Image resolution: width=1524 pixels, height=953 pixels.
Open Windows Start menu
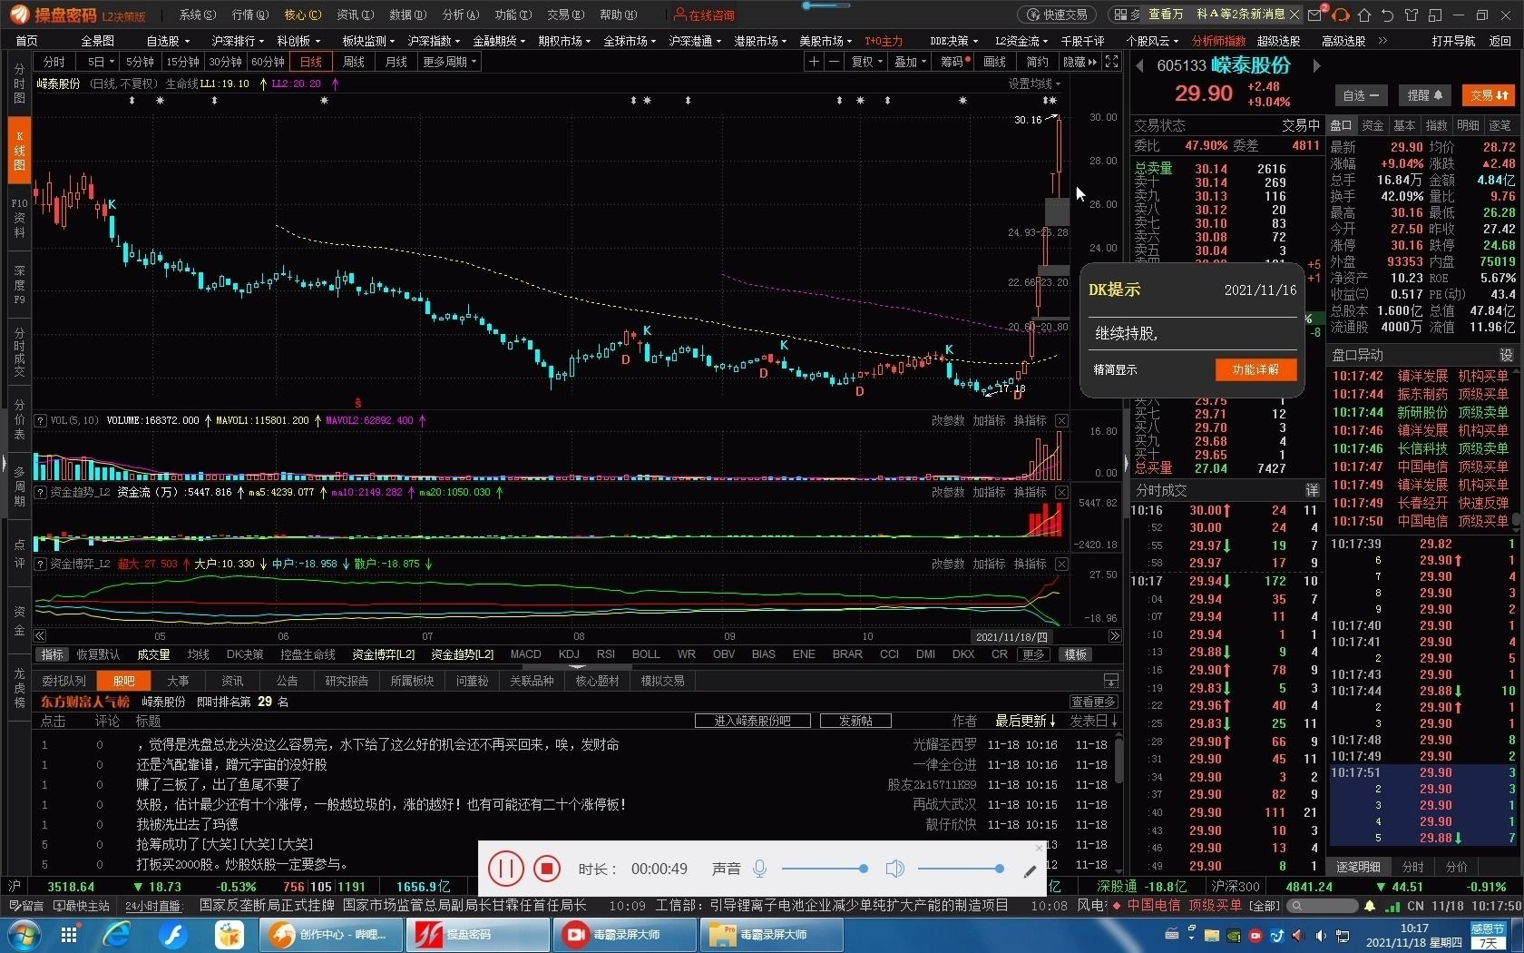23,934
